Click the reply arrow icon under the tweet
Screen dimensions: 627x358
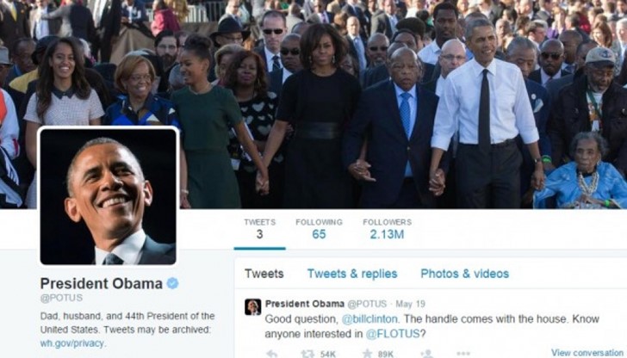tap(272, 354)
